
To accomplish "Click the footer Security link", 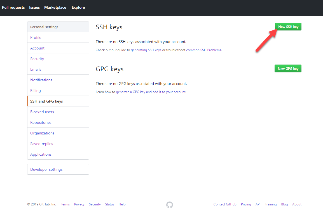I will click(95, 204).
